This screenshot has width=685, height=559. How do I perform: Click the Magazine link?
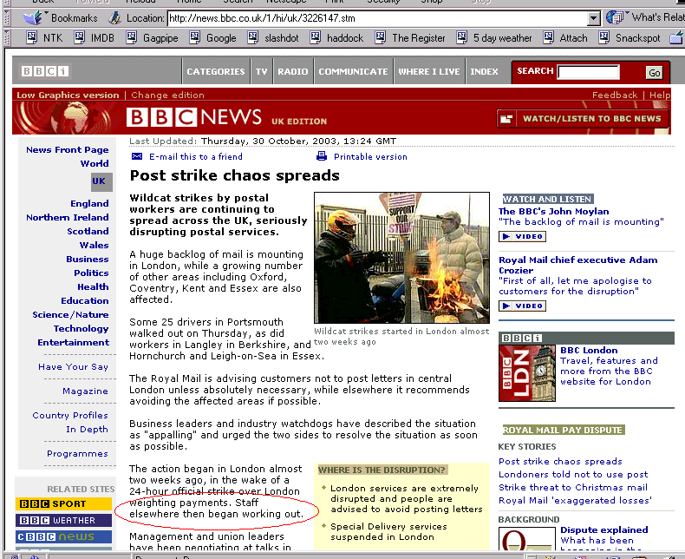point(85,391)
